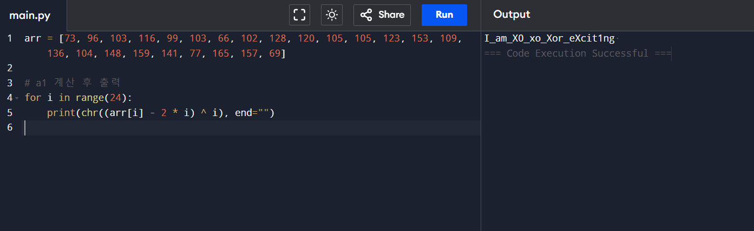Viewport: 754px width, 231px height.
Task: Click the Share button
Action: coord(382,15)
